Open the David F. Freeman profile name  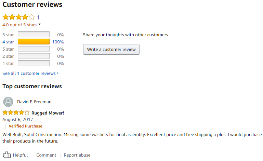point(34,102)
